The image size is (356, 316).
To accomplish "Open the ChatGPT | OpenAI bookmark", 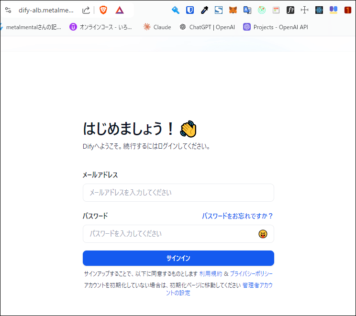I will tap(207, 27).
